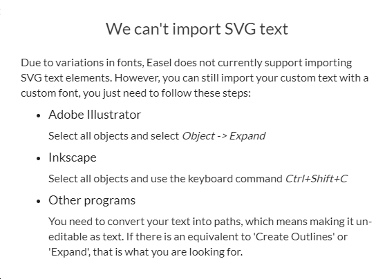Click "editable as text" in the last paragraph
The width and height of the screenshot is (376, 279).
(x=86, y=237)
